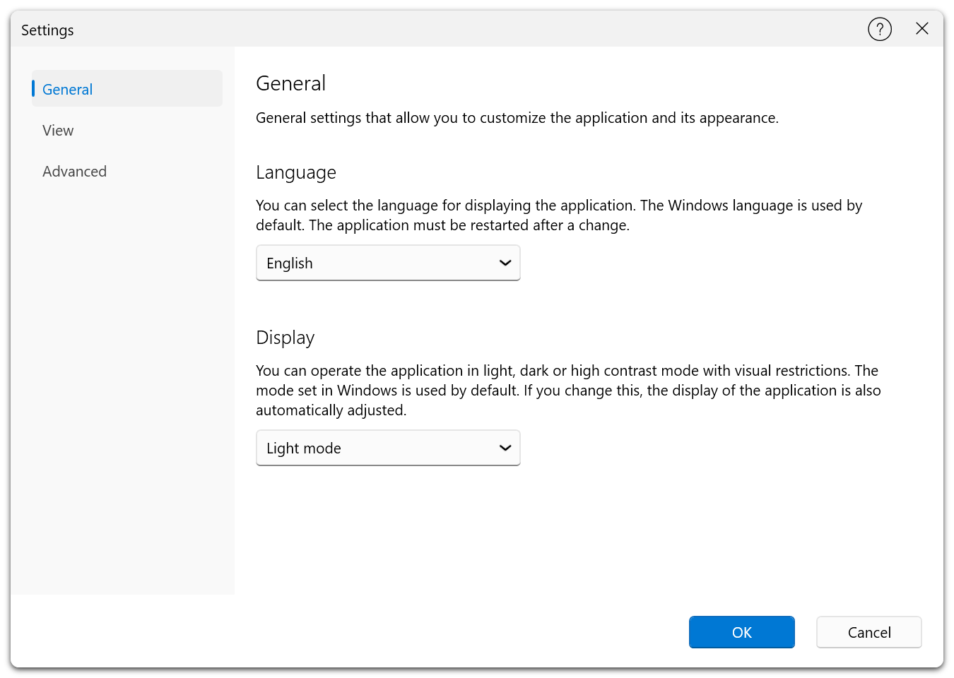Image resolution: width=954 pixels, height=678 pixels.
Task: Click the 'General settings that allow you' description
Action: coord(517,118)
